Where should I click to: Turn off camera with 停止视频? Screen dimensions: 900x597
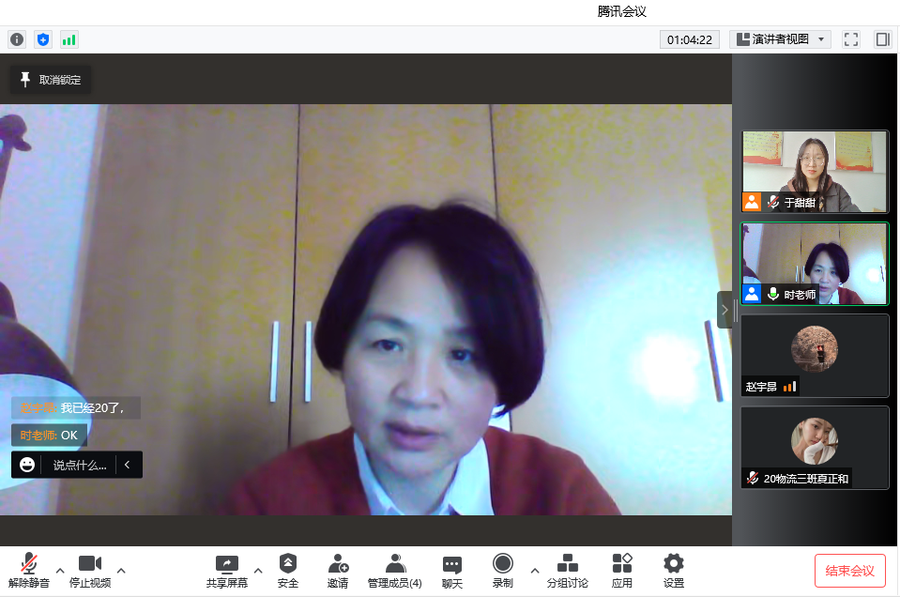pos(90,571)
